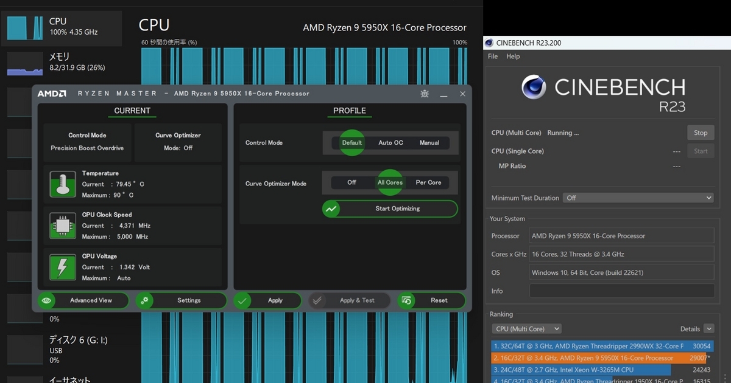This screenshot has height=383, width=731.
Task: Select Threadripper 1950X ranking row
Action: click(602, 380)
